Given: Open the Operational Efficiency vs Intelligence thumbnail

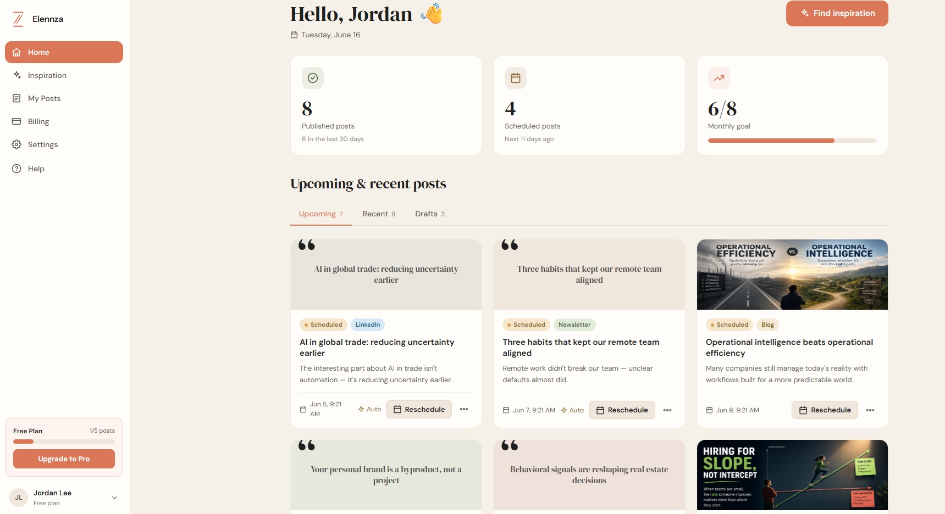Looking at the screenshot, I should 792,275.
